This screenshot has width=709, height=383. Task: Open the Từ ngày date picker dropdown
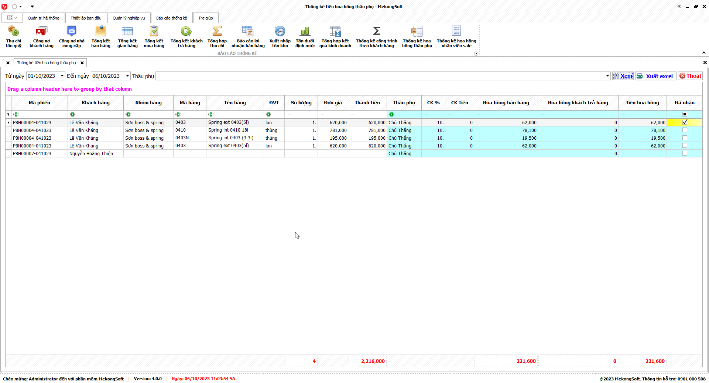pyautogui.click(x=62, y=76)
